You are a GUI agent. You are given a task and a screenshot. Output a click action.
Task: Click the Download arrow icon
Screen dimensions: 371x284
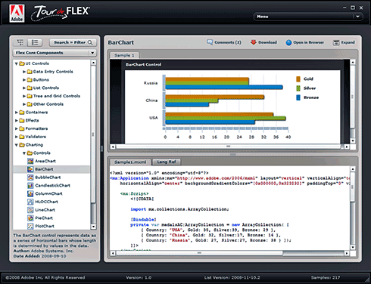coord(254,42)
